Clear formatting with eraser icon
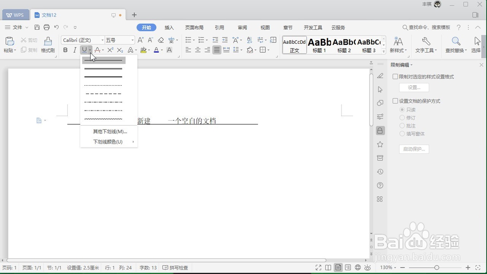The image size is (487, 274). [x=161, y=40]
